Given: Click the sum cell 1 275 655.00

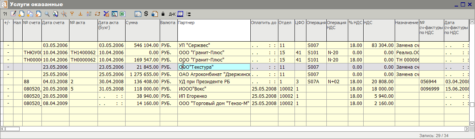Looking at the screenshot, I should click(x=142, y=74).
